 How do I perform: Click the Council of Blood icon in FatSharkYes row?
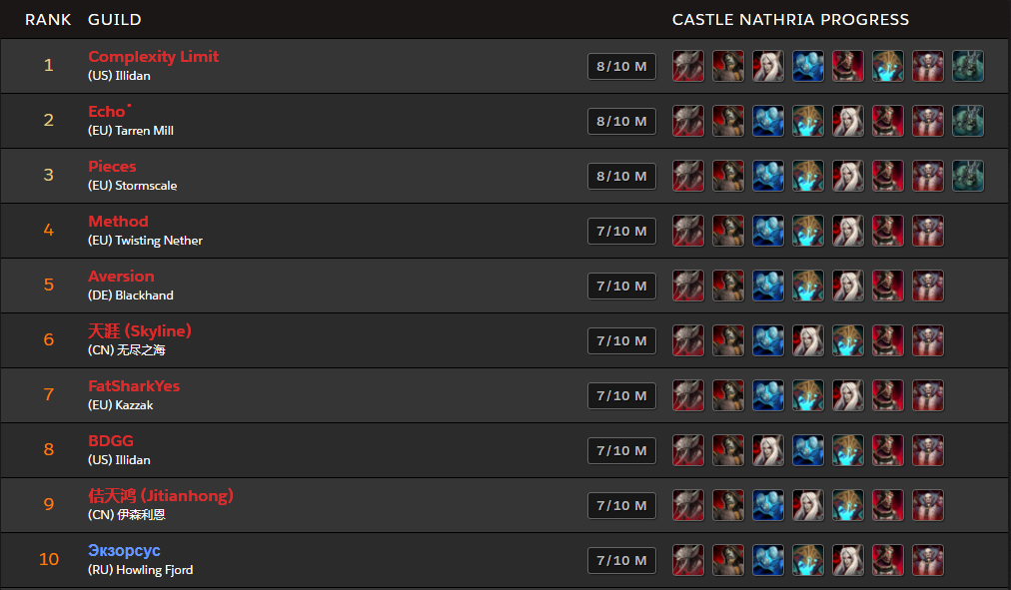[x=928, y=395]
